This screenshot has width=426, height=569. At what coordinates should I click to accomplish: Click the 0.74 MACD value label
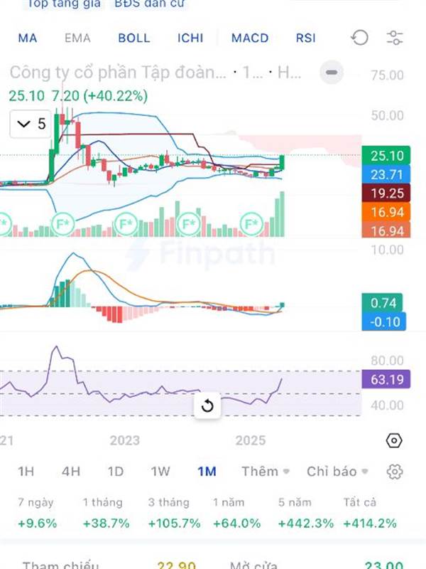tap(383, 303)
